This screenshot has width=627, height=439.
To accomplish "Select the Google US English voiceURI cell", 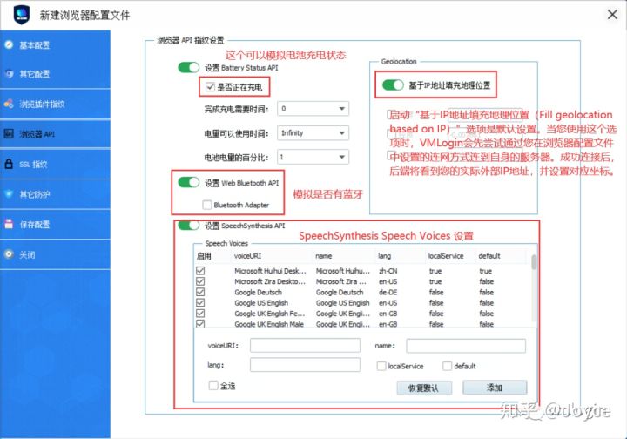I will tap(261, 302).
